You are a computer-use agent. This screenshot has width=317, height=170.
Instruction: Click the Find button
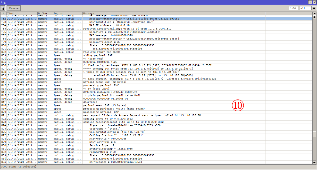click(293, 8)
